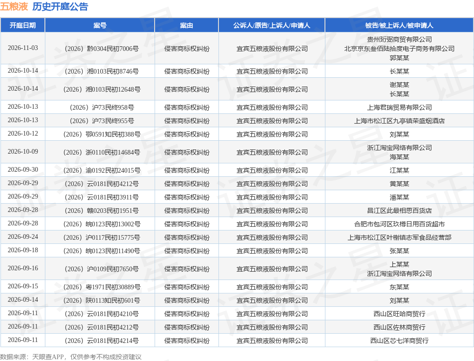Click the 案号 column header

(100, 25)
